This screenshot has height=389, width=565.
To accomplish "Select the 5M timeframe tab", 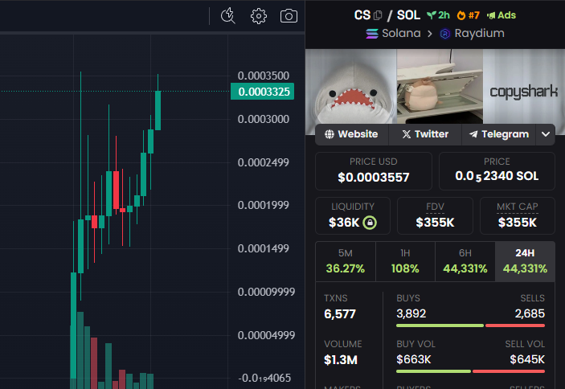I will click(346, 261).
